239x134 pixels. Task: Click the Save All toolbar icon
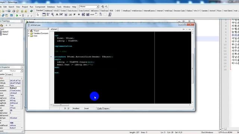pyautogui.click(x=13, y=11)
